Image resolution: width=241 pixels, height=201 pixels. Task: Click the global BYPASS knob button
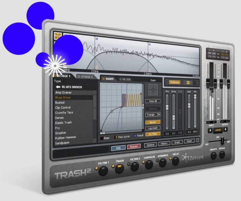pyautogui.click(x=222, y=154)
